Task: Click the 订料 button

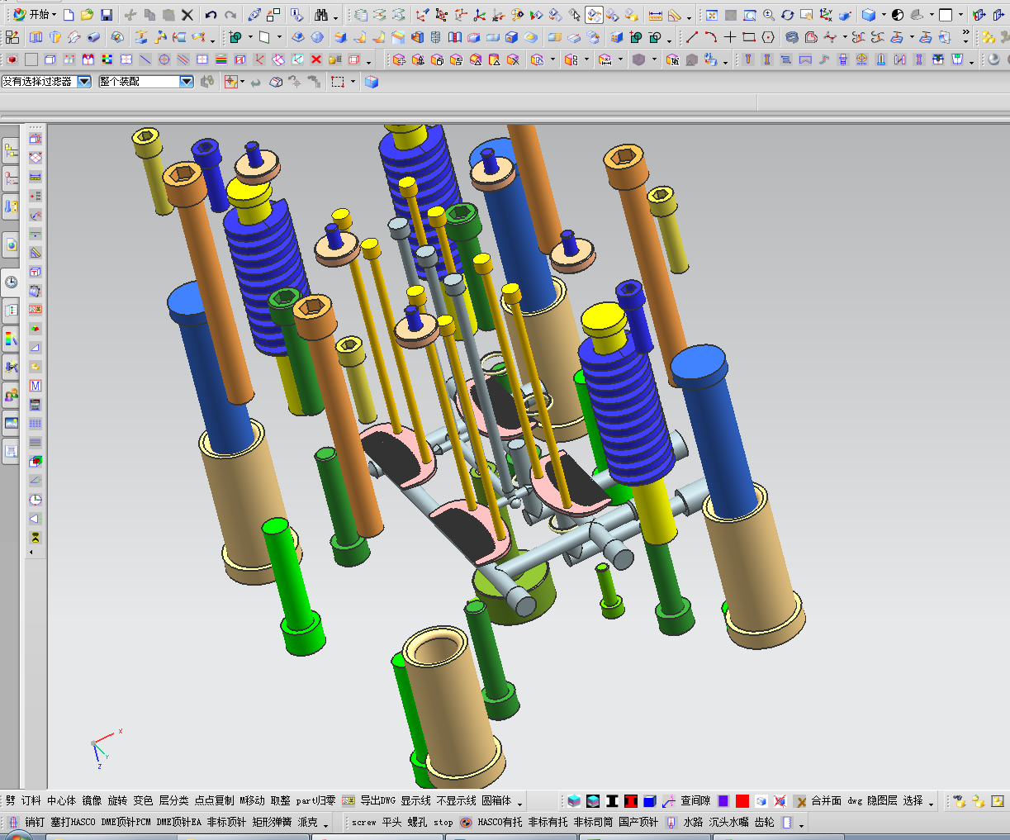Action: tap(31, 800)
